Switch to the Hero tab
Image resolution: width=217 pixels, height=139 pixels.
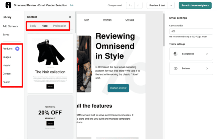44,26
